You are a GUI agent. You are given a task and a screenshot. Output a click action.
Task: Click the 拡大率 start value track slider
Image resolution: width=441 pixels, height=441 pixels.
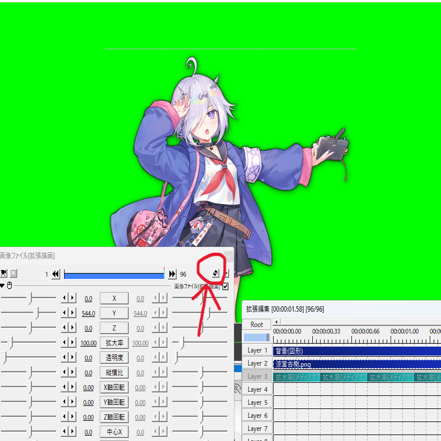tap(28, 342)
